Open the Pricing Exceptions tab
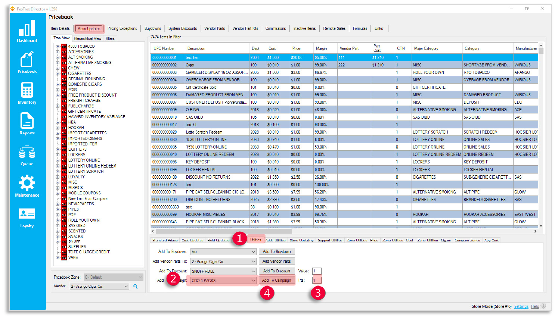The width and height of the screenshot is (555, 325). tap(122, 29)
